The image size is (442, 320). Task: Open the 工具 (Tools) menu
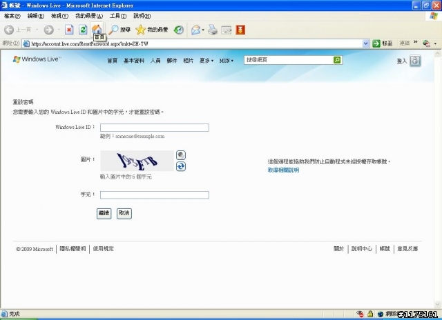coord(118,16)
